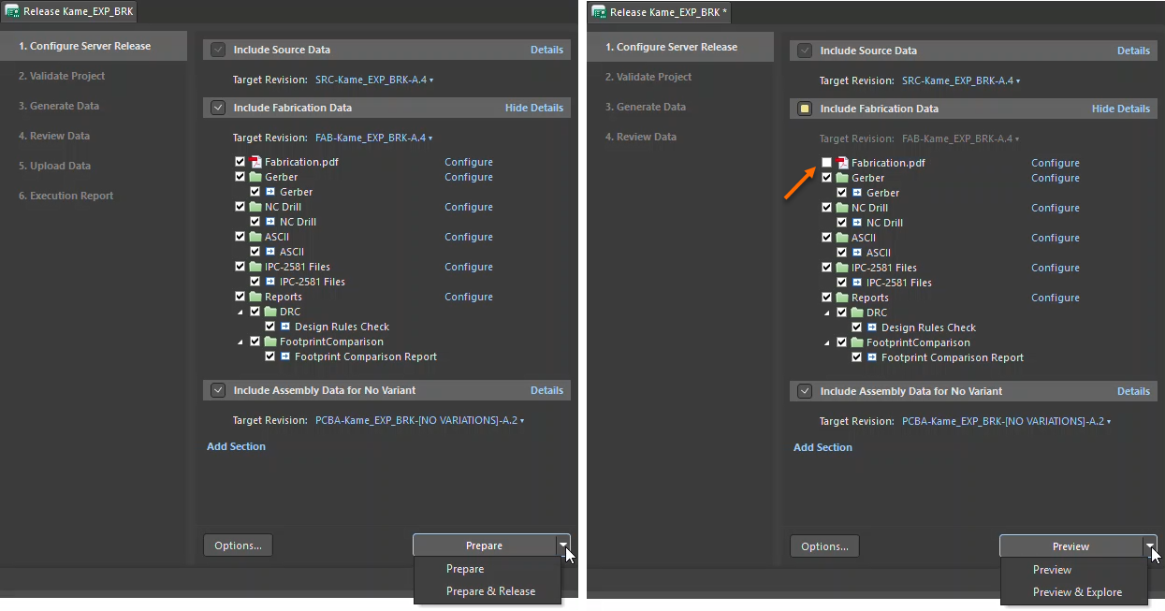1165x611 pixels.
Task: Click the DRC folder icon in right window
Action: click(x=857, y=313)
